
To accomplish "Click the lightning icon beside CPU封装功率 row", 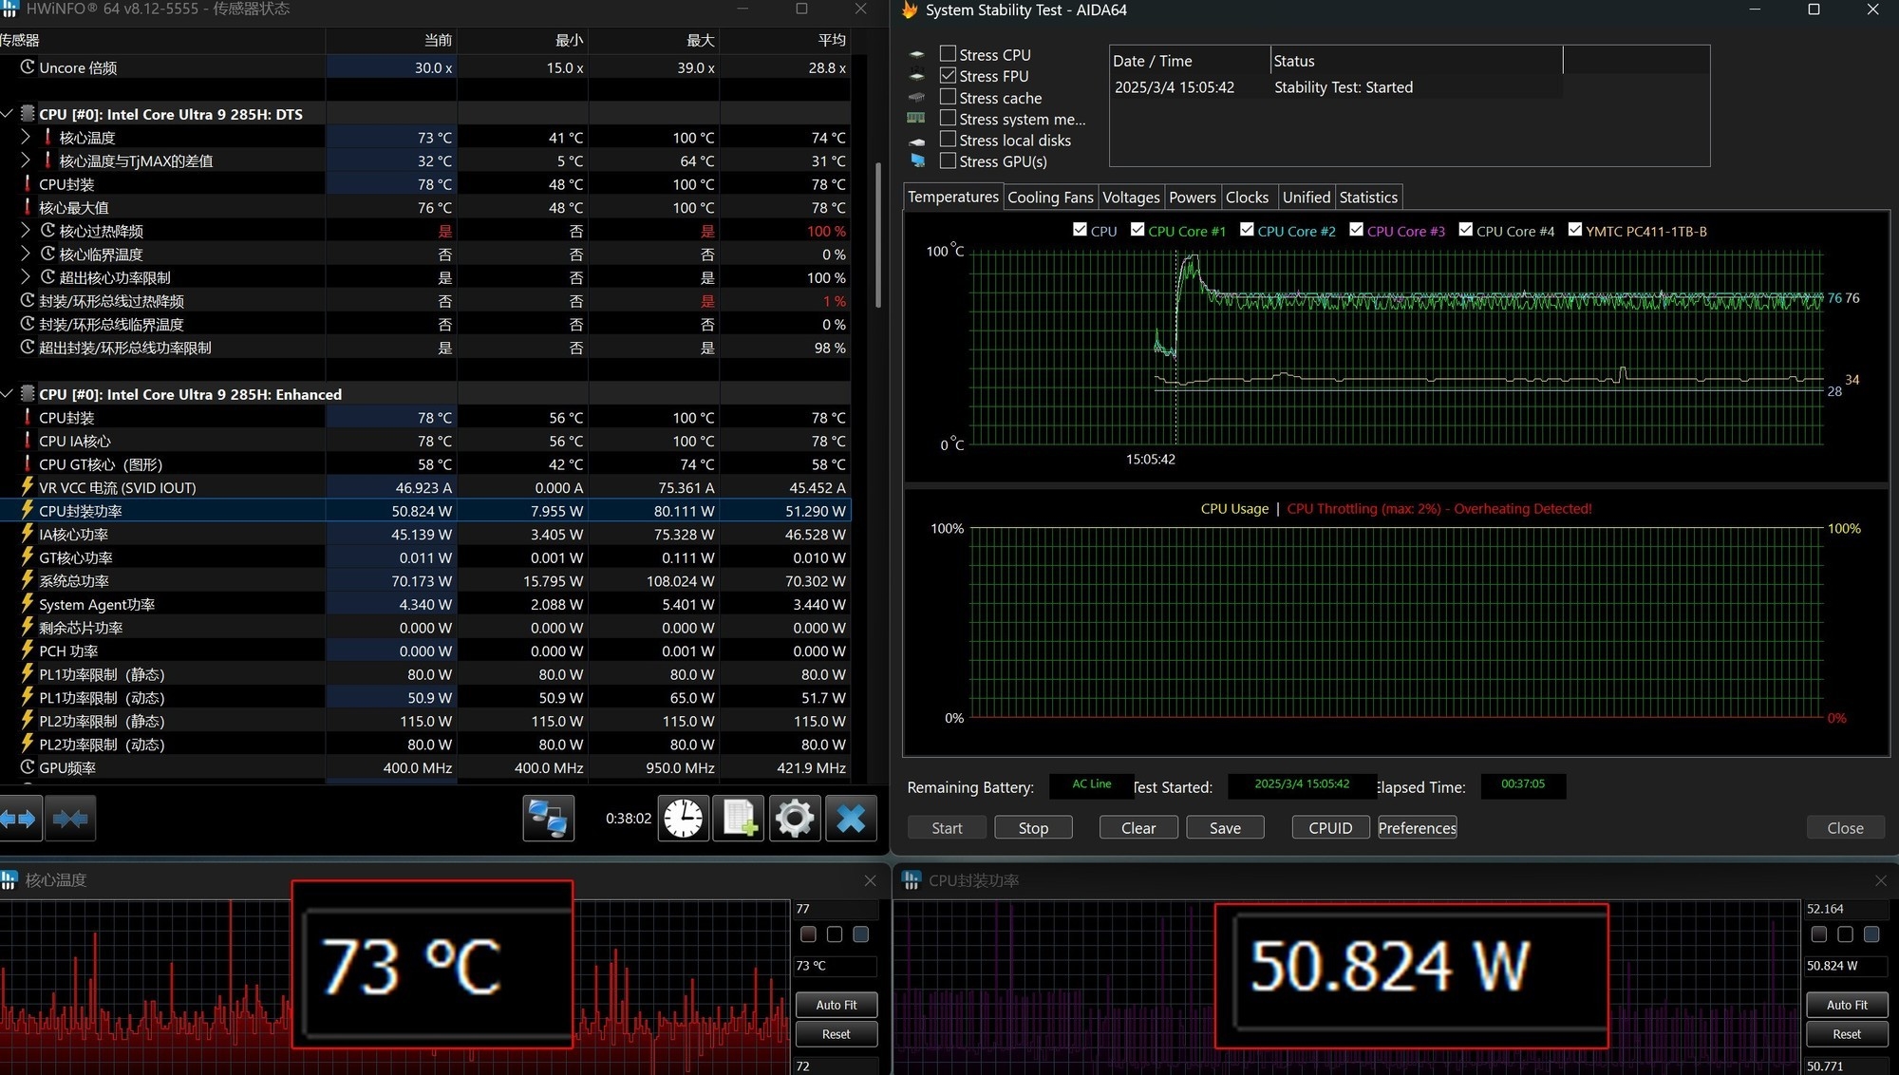I will coord(28,510).
